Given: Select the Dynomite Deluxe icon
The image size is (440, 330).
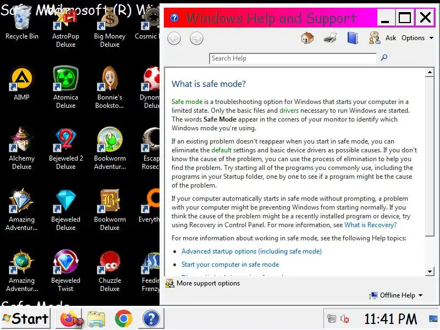Looking at the screenshot, I should click(150, 87).
